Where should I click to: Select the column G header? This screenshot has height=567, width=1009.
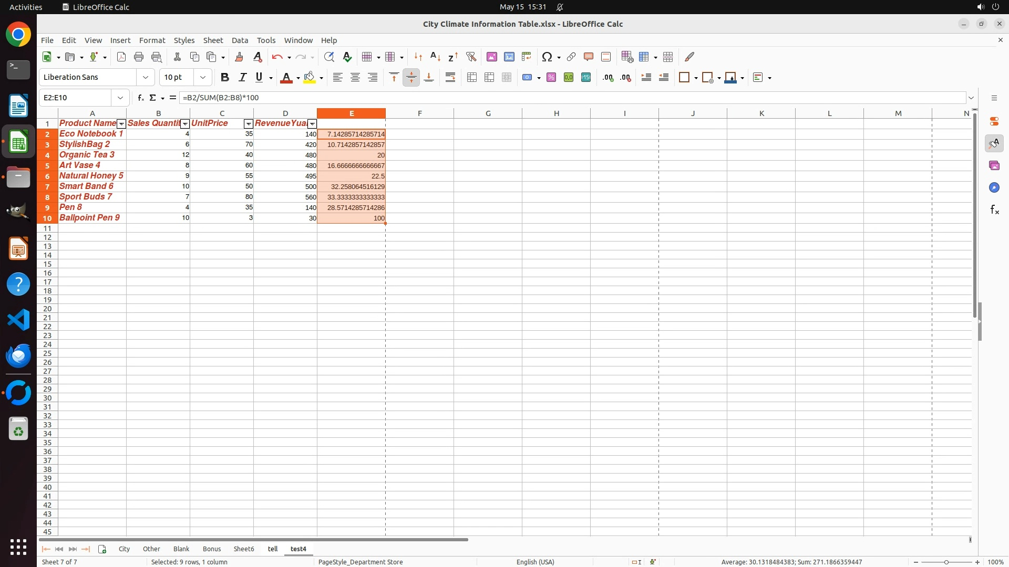[x=488, y=113]
